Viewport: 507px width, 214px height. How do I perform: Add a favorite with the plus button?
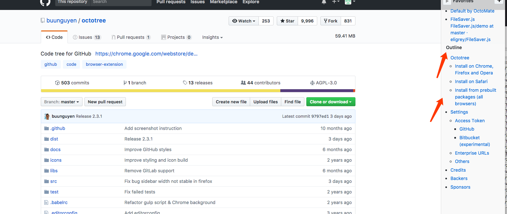coord(499,1)
